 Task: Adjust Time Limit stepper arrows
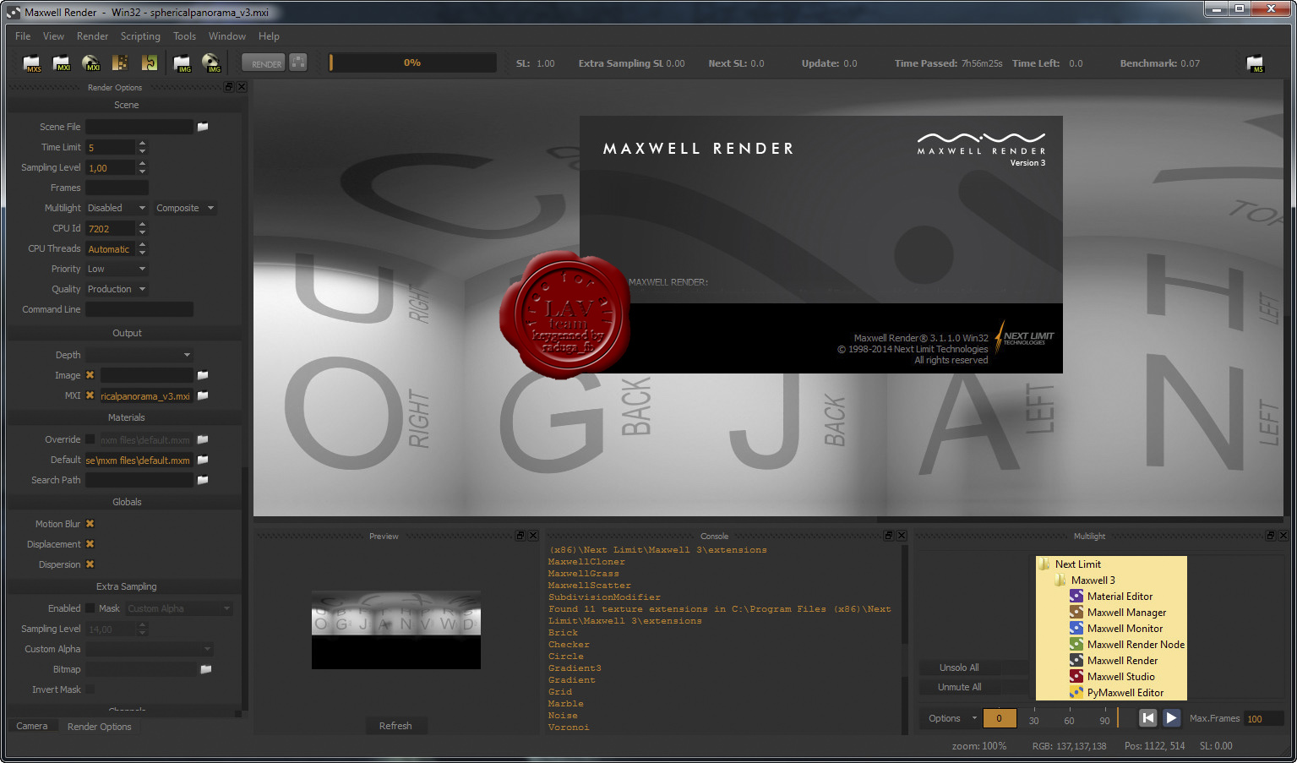tap(142, 147)
